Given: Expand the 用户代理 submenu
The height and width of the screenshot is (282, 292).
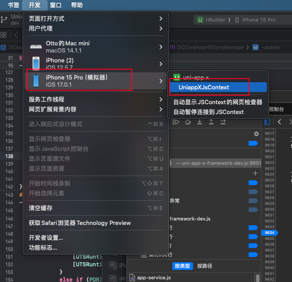Looking at the screenshot, I should click(x=96, y=28).
